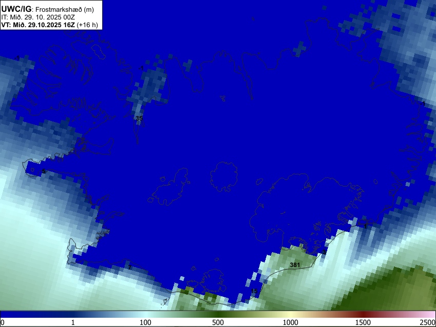The width and height of the screenshot is (436, 327).
Task: Click the map value label '35'
Action: coord(139,118)
